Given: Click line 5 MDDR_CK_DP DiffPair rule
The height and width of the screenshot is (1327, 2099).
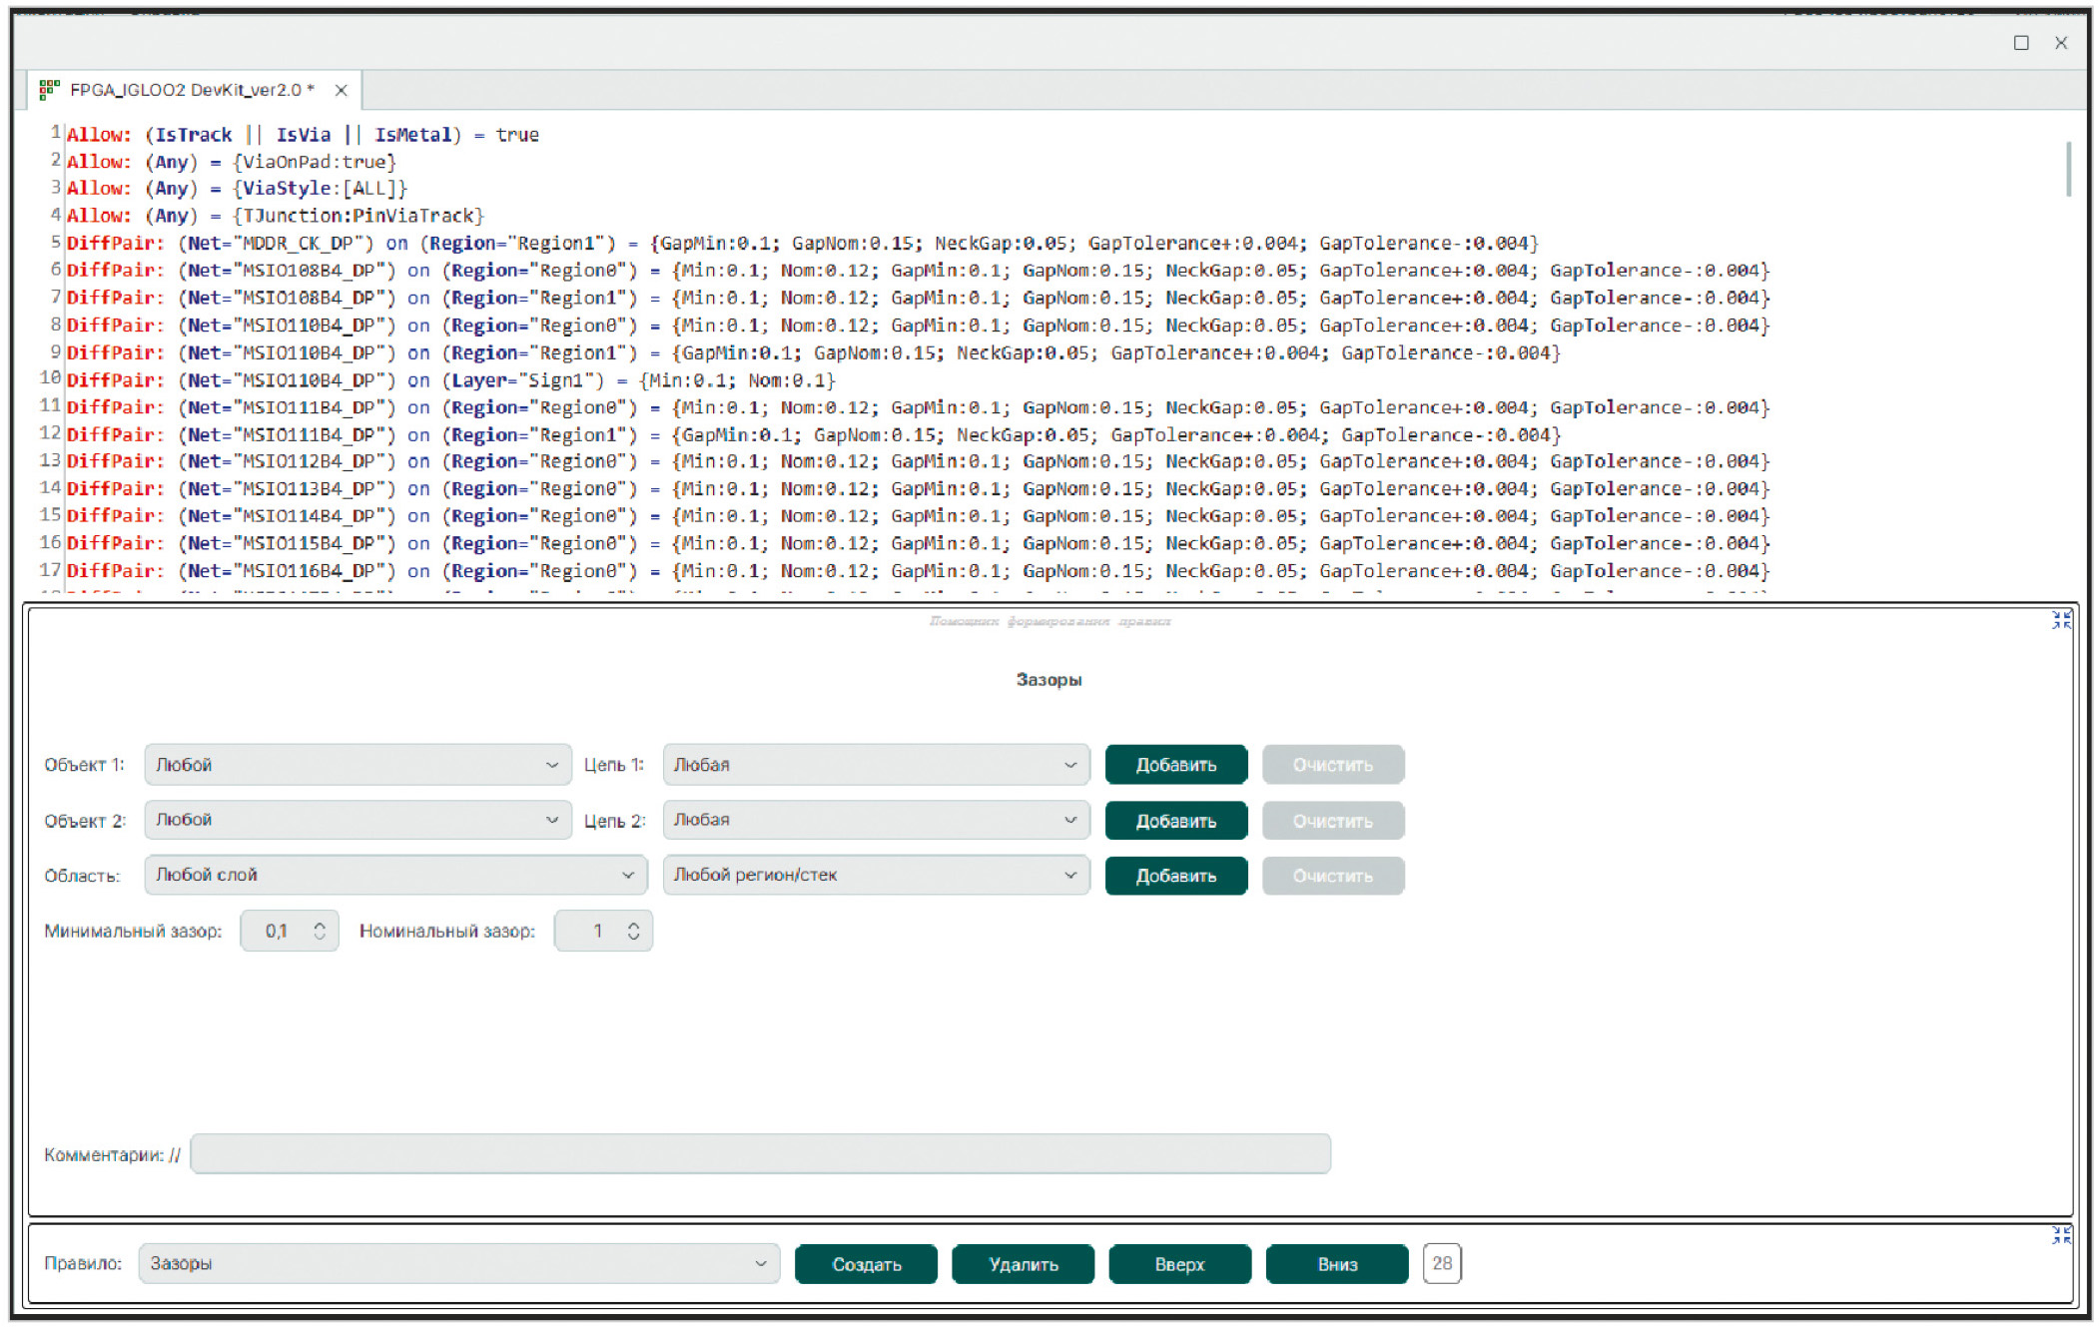Looking at the screenshot, I should [803, 243].
